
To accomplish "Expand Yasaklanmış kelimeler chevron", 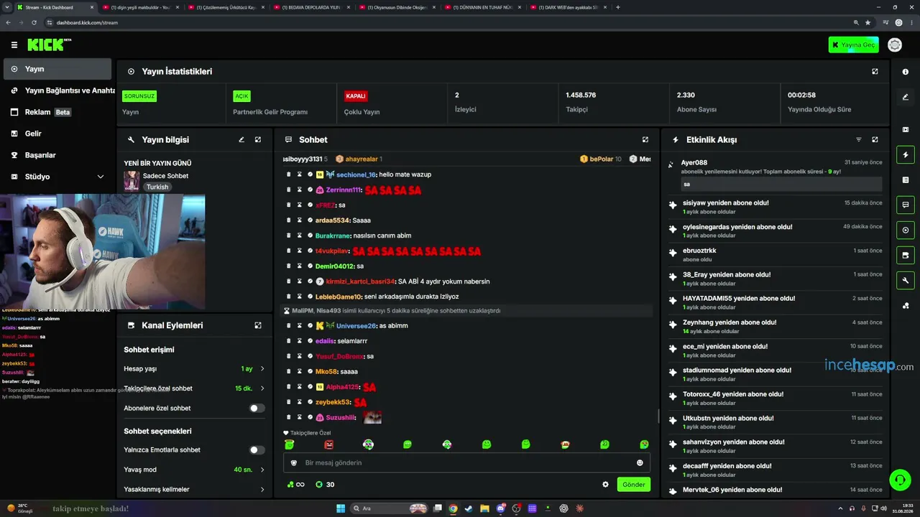I will 262,490.
